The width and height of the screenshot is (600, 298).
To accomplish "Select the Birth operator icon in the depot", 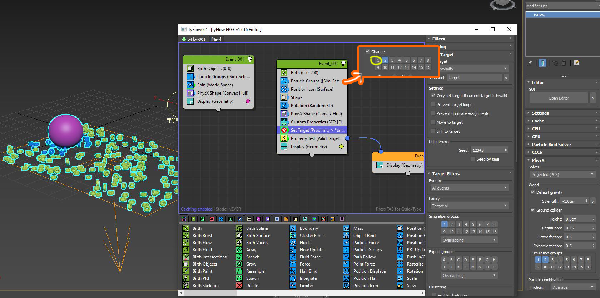I will (185, 228).
